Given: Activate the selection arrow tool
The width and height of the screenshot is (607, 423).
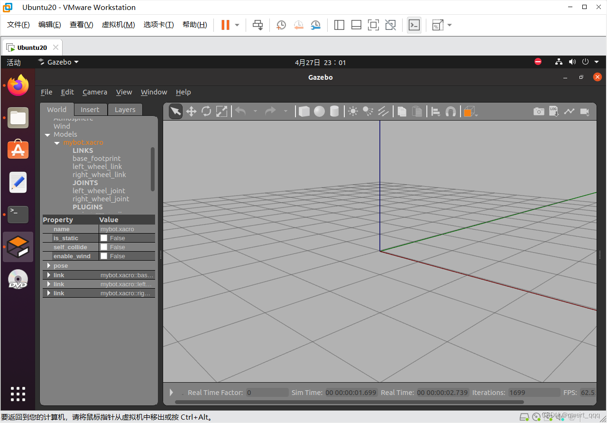Looking at the screenshot, I should (x=175, y=111).
